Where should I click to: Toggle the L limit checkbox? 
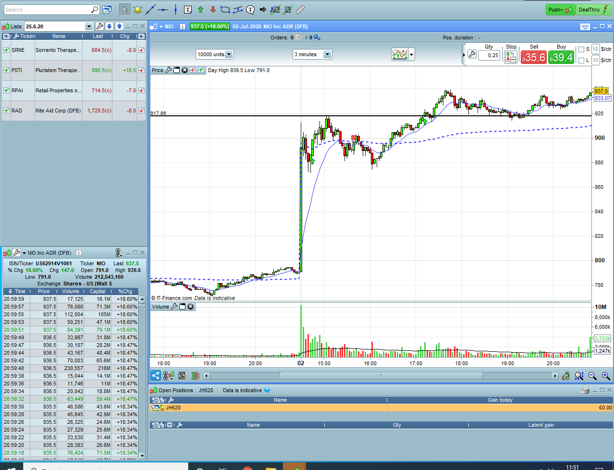pyautogui.click(x=581, y=60)
